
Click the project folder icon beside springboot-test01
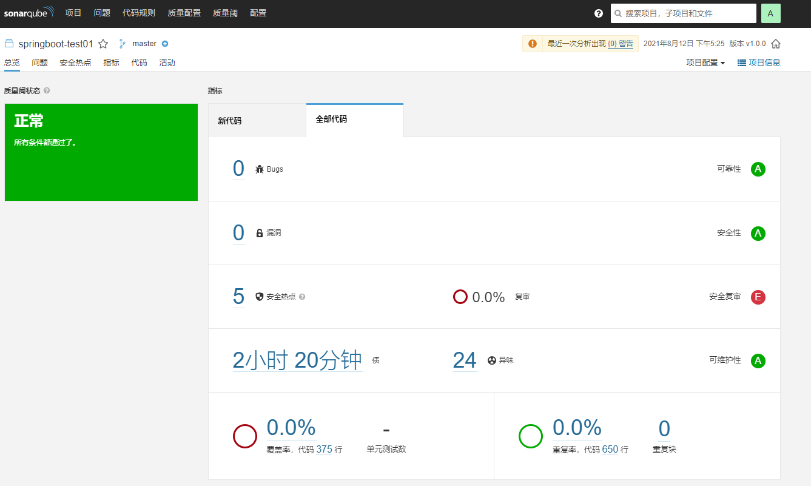(x=9, y=44)
